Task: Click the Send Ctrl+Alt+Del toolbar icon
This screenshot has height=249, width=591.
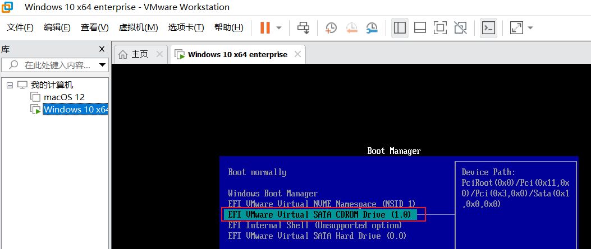Action: [304, 27]
